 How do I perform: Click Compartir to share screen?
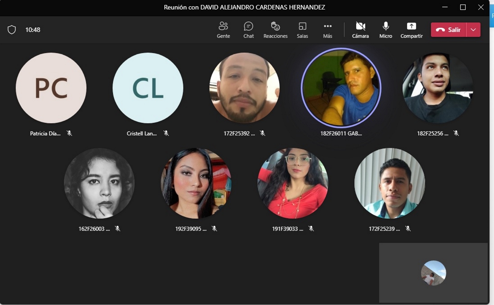tap(411, 30)
